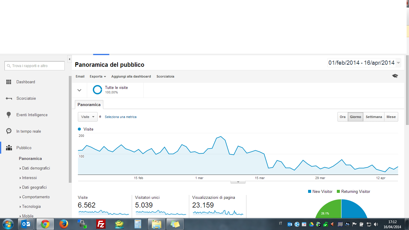Click the Email button
The image size is (409, 230).
click(80, 76)
